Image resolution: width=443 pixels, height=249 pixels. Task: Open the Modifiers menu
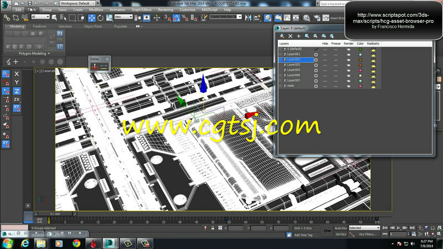click(x=96, y=9)
